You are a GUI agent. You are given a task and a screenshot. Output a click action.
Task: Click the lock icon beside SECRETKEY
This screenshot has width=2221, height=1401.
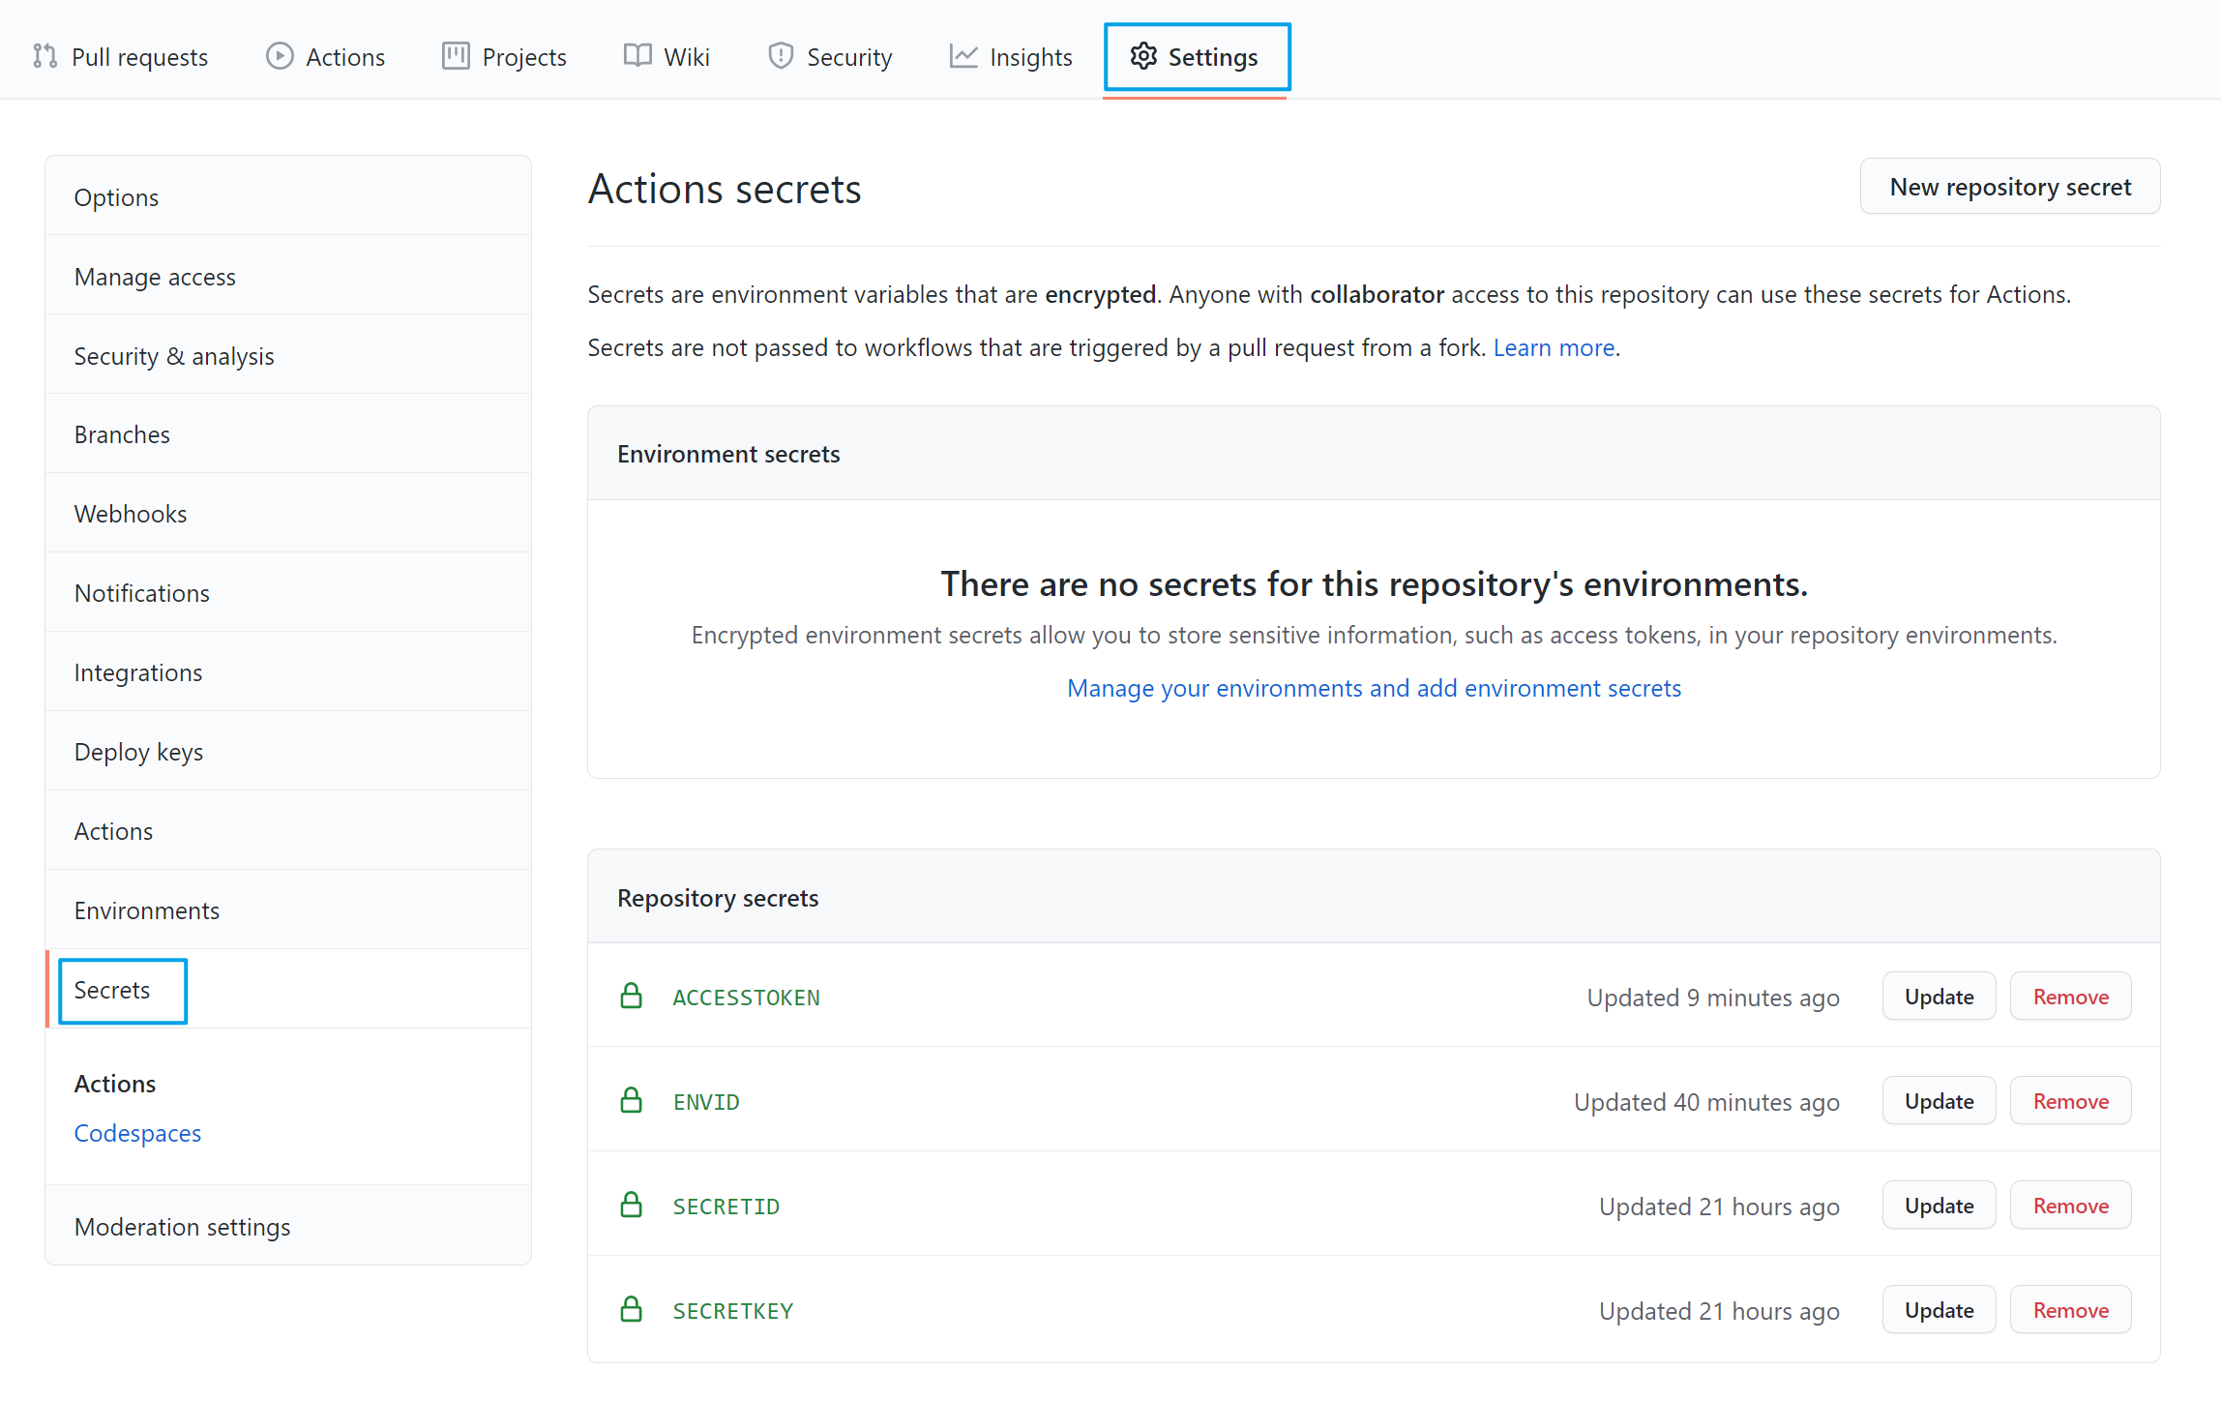coord(631,1310)
